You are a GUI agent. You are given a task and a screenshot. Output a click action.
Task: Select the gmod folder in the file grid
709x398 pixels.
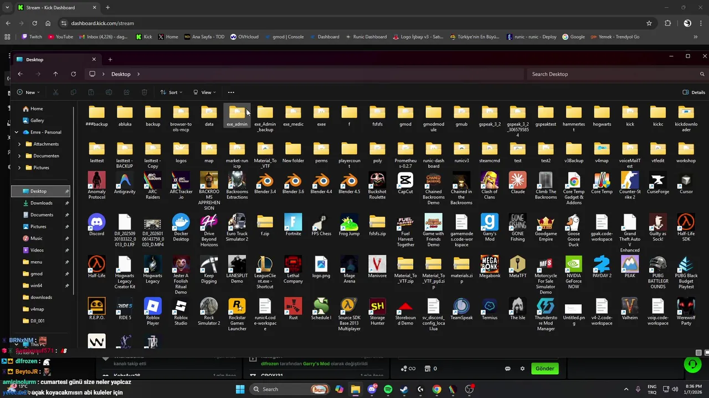[x=405, y=116]
